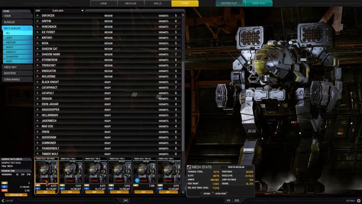Click View in Mechlab button
Screen dimensions: 362x204
coord(236,167)
